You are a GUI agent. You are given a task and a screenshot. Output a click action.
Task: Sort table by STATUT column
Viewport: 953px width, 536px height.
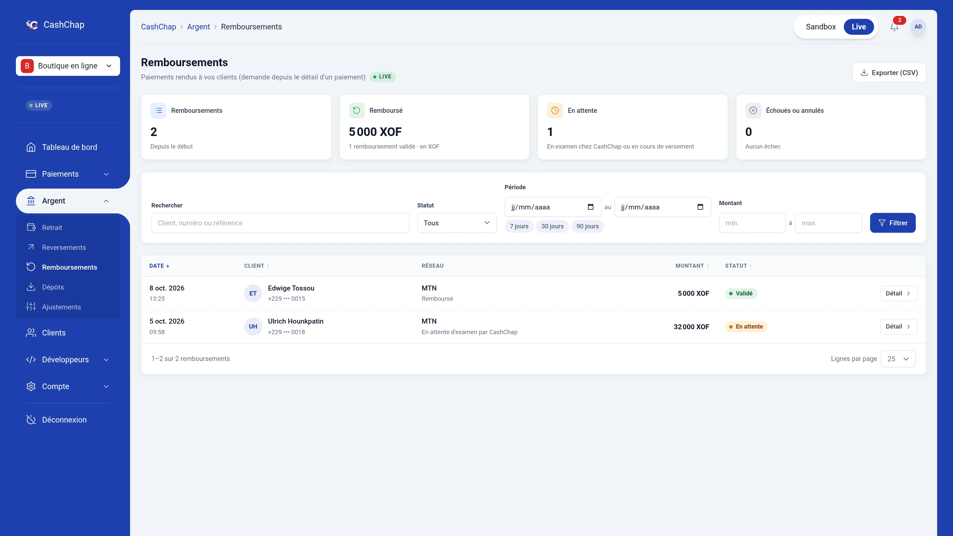[738, 266]
